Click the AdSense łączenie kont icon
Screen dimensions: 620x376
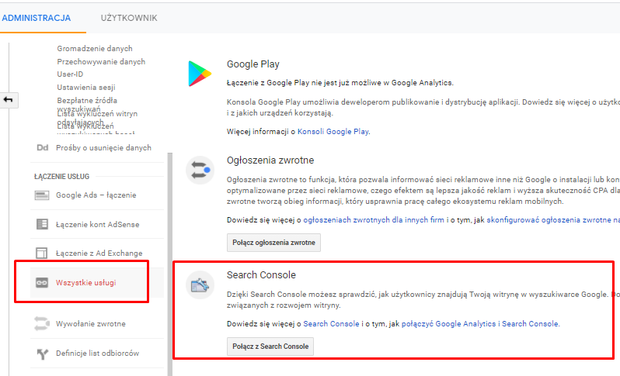pos(42,224)
